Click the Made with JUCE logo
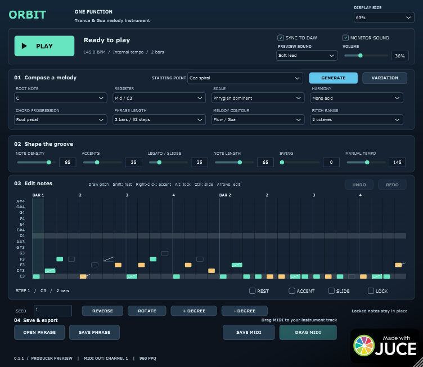This screenshot has width=423, height=367. pos(386,346)
